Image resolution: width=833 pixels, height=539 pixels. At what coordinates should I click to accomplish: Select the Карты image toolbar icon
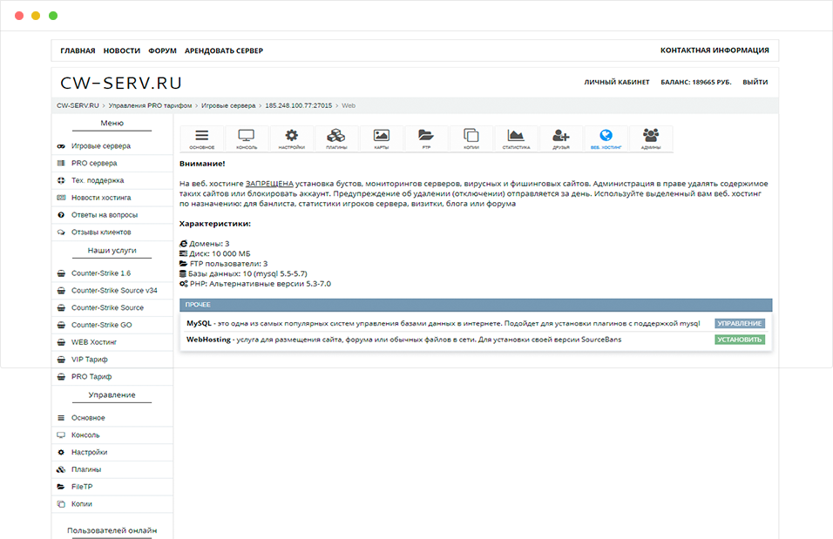(x=381, y=138)
